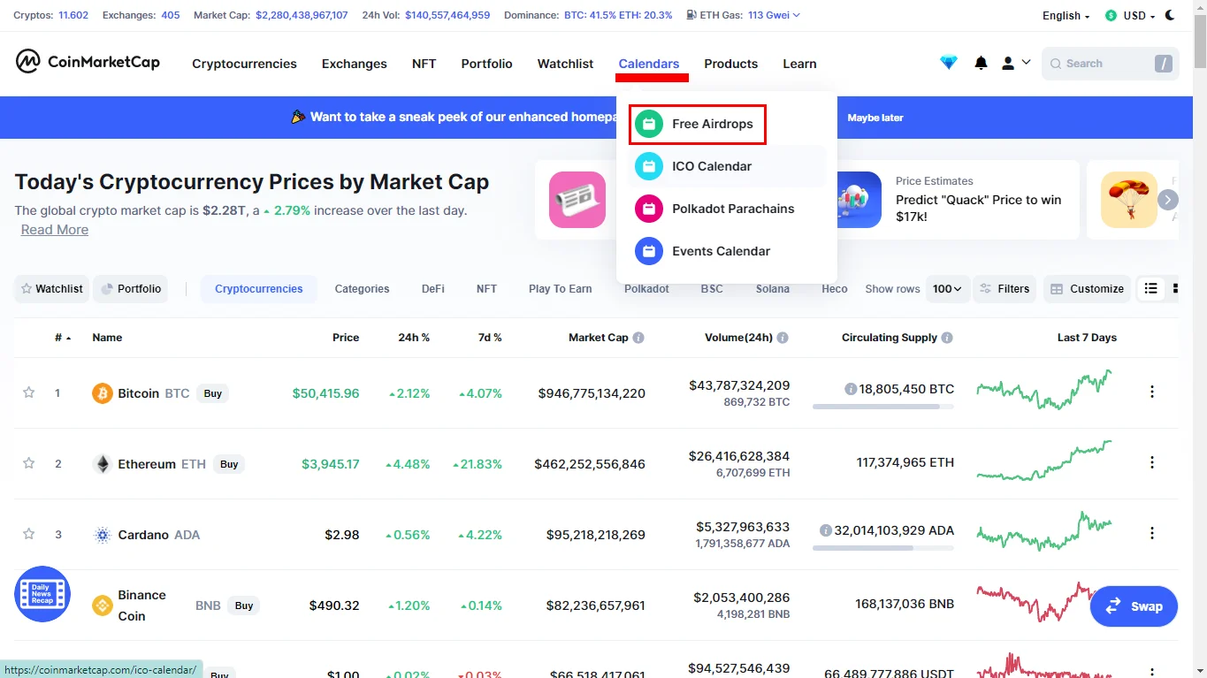
Task: Open the Filters button
Action: (x=1005, y=288)
